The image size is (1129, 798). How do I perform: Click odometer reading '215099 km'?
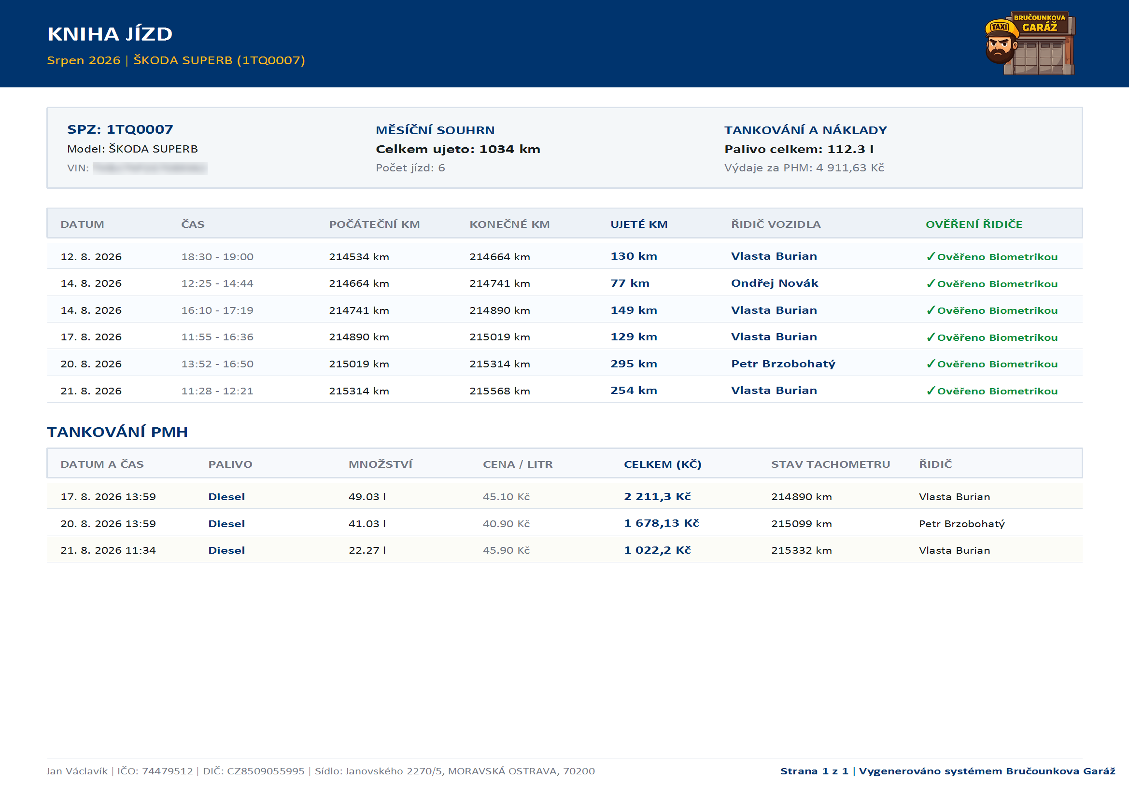tap(802, 524)
